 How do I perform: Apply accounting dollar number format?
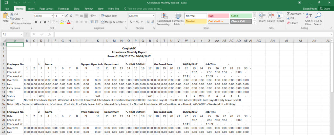click(131, 22)
